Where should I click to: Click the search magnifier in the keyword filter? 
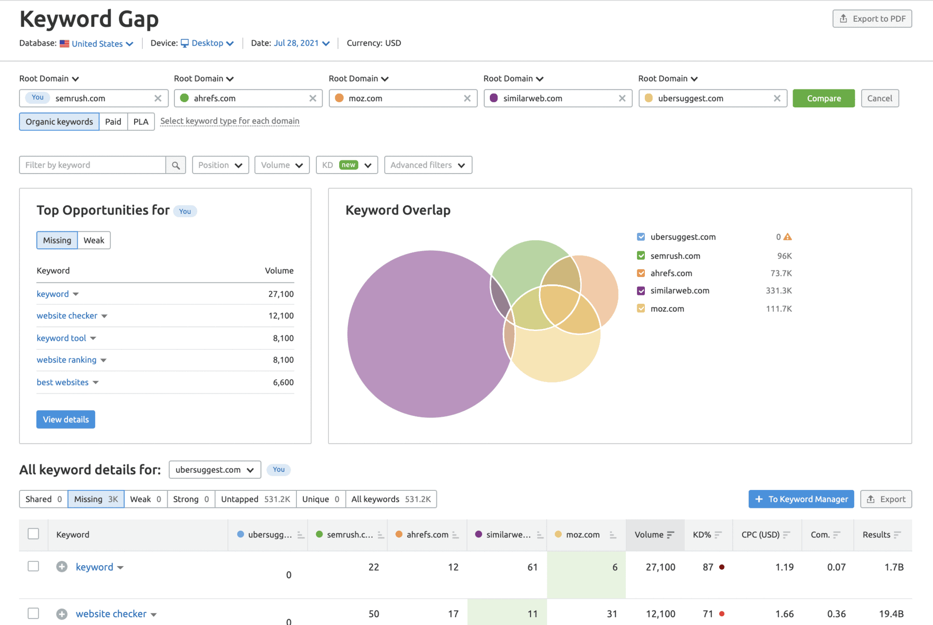[176, 165]
